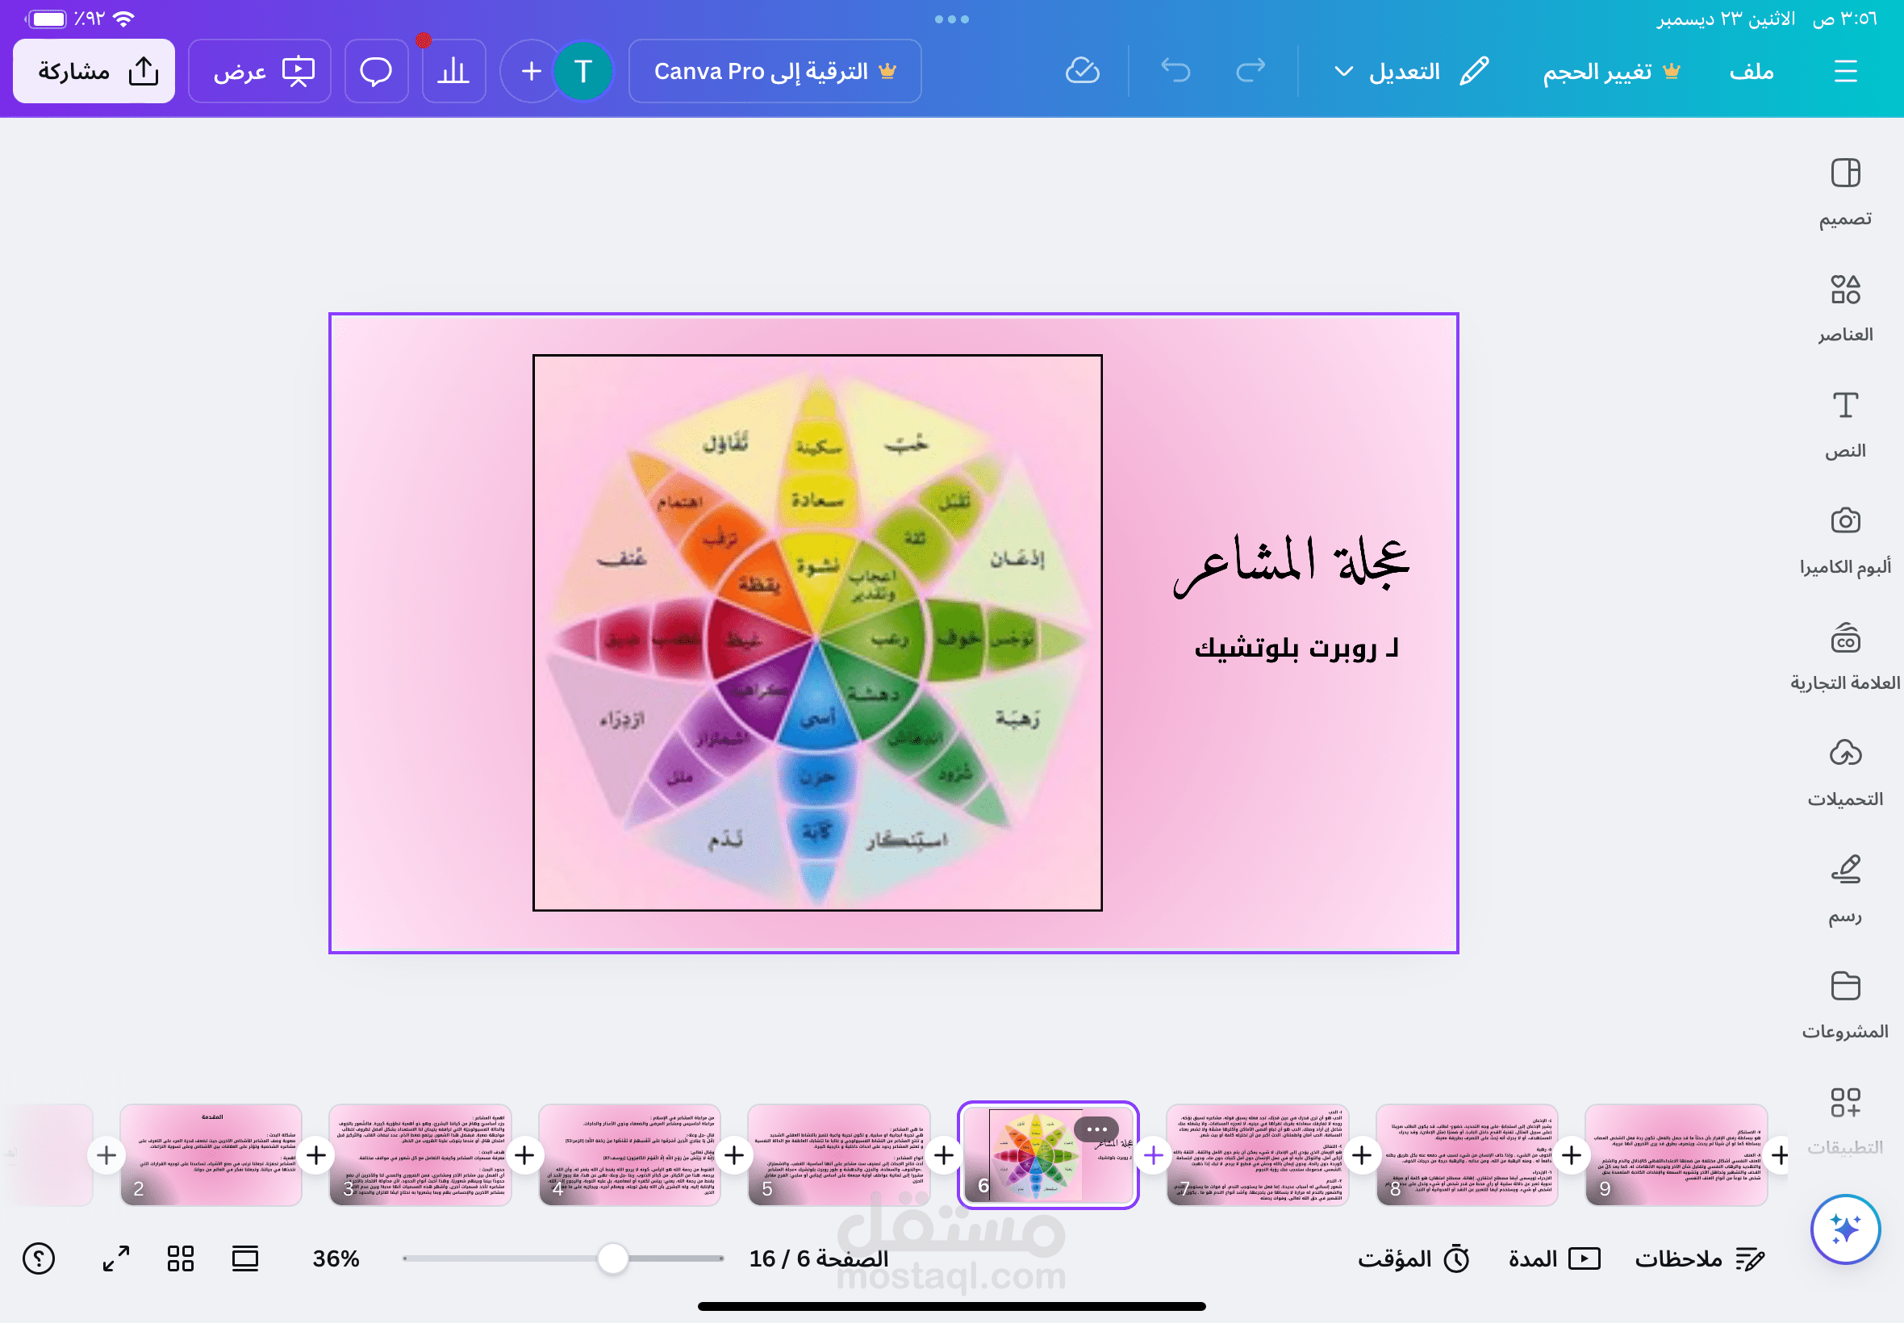Viewport: 1904px width, 1323px height.
Task: Select slide 9 thumbnail
Action: click(1676, 1154)
